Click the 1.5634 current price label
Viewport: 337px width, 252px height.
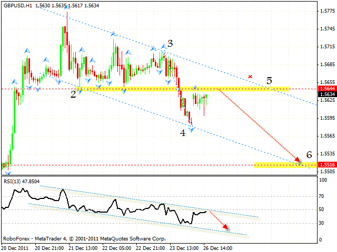(x=325, y=95)
